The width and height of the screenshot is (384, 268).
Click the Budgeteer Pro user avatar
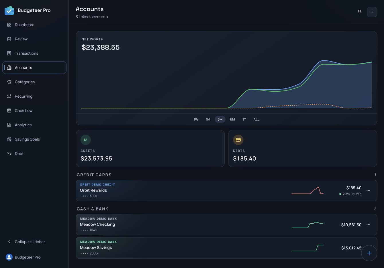9,257
